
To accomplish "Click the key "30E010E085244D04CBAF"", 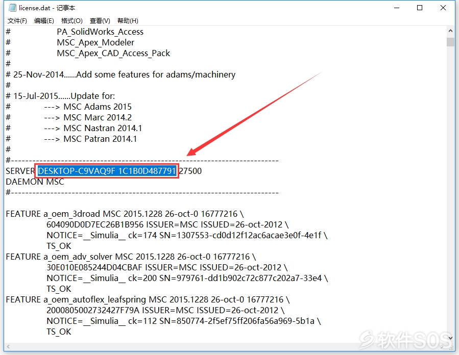I will (94, 268).
